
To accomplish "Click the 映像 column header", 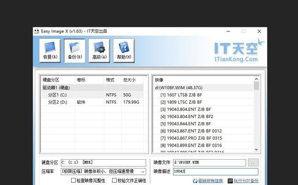I will tap(203, 80).
